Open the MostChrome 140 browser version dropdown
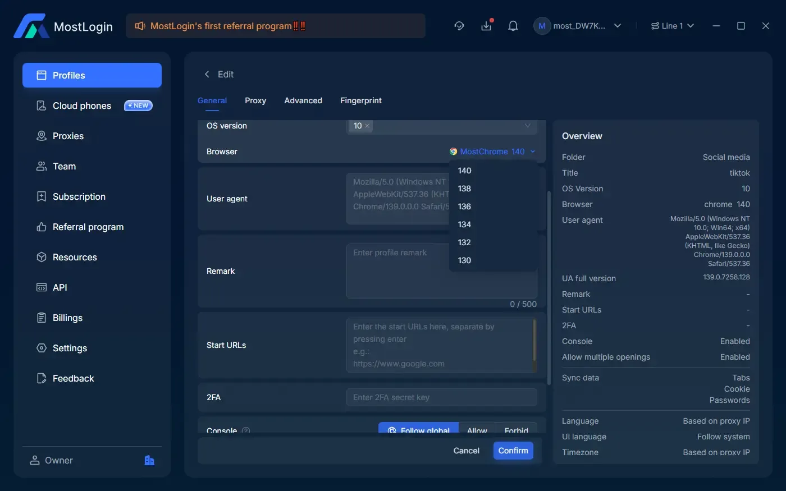The image size is (786, 491). (x=493, y=152)
